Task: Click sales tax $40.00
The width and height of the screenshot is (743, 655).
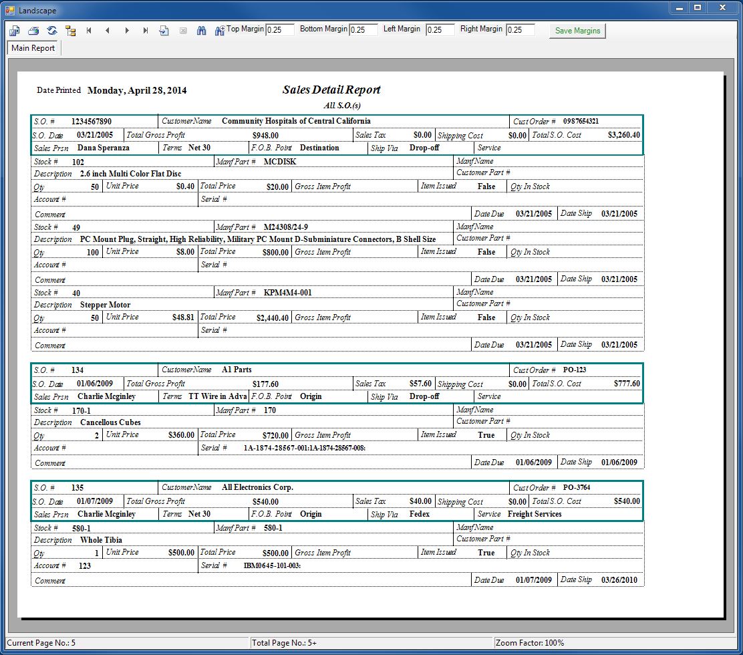Action: coord(421,501)
